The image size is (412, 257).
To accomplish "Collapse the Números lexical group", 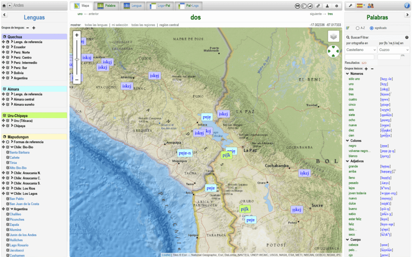I will pyautogui.click(x=348, y=73).
